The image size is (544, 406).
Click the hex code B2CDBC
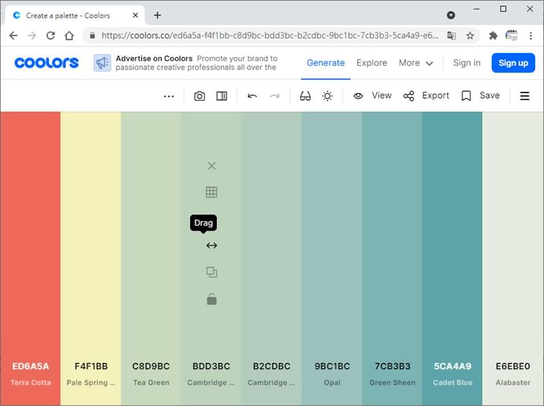[271, 366]
